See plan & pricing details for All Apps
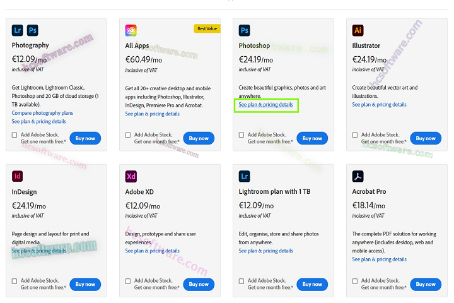This screenshot has width=454, height=303. point(153,114)
